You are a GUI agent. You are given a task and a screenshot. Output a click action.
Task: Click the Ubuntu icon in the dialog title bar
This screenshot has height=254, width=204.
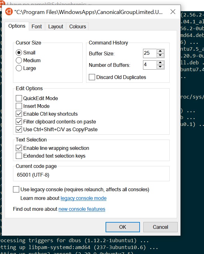coord(9,12)
